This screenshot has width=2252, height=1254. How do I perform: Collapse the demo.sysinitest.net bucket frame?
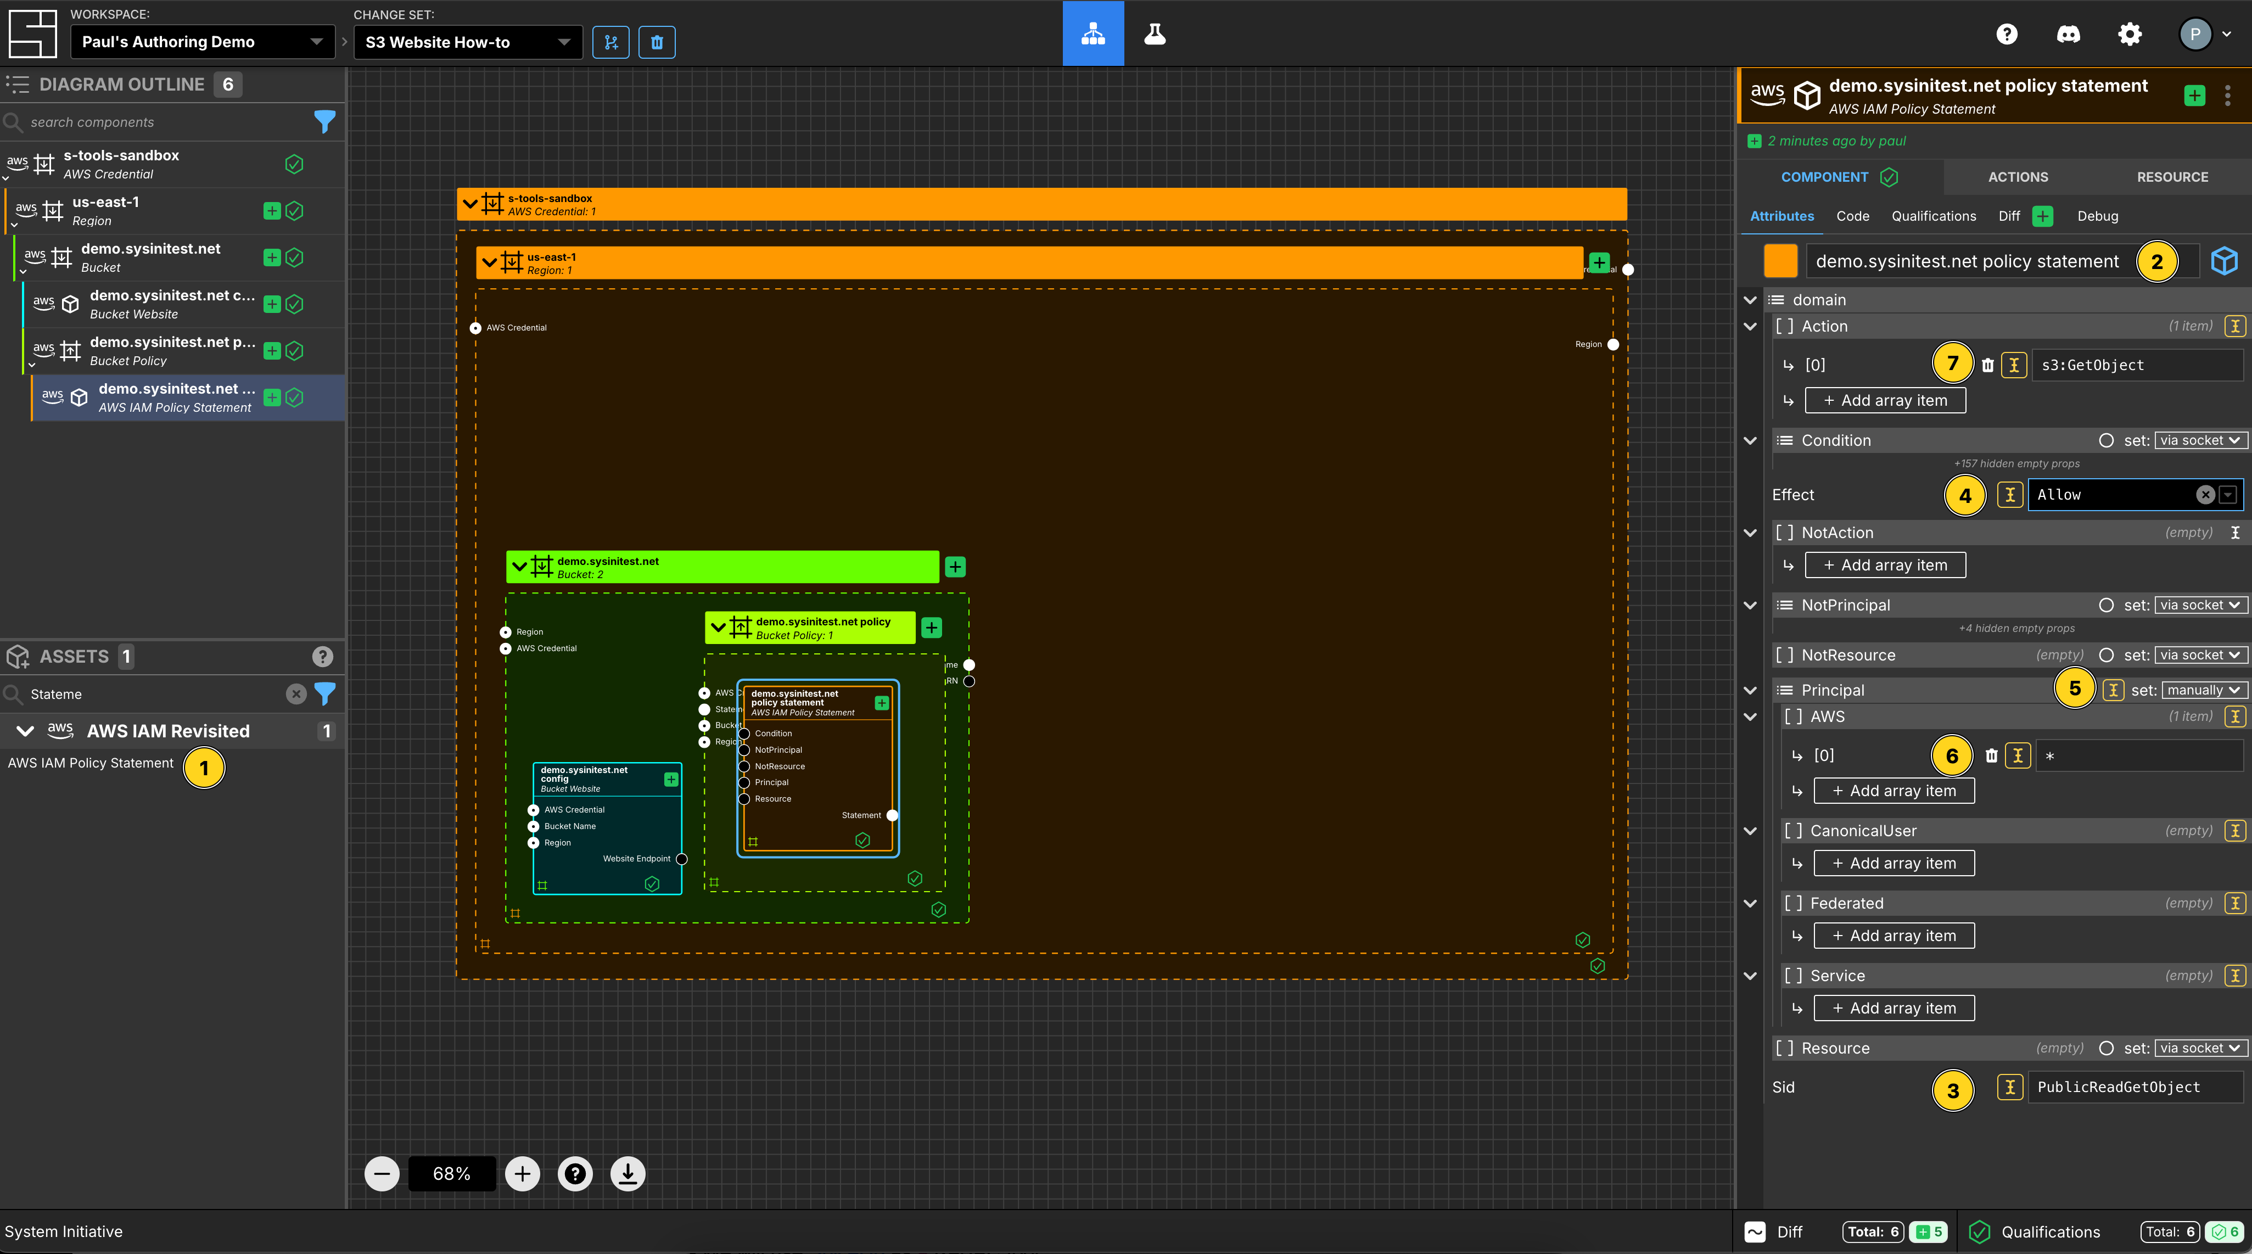tap(519, 567)
